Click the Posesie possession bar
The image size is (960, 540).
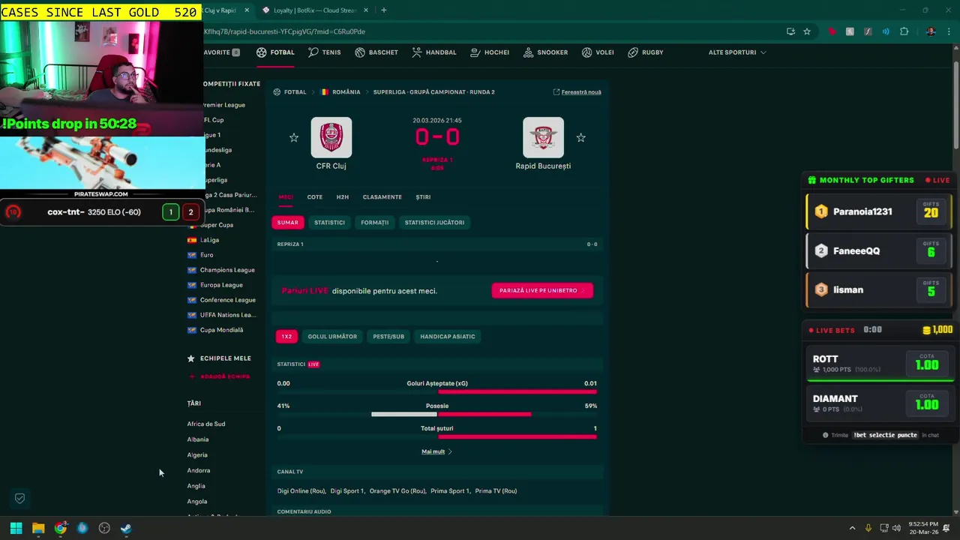[x=437, y=414]
